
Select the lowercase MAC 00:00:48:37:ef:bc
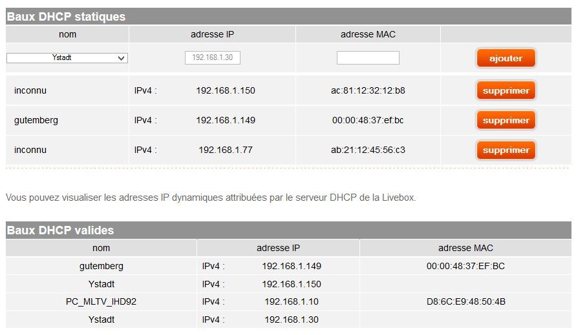[368, 120]
